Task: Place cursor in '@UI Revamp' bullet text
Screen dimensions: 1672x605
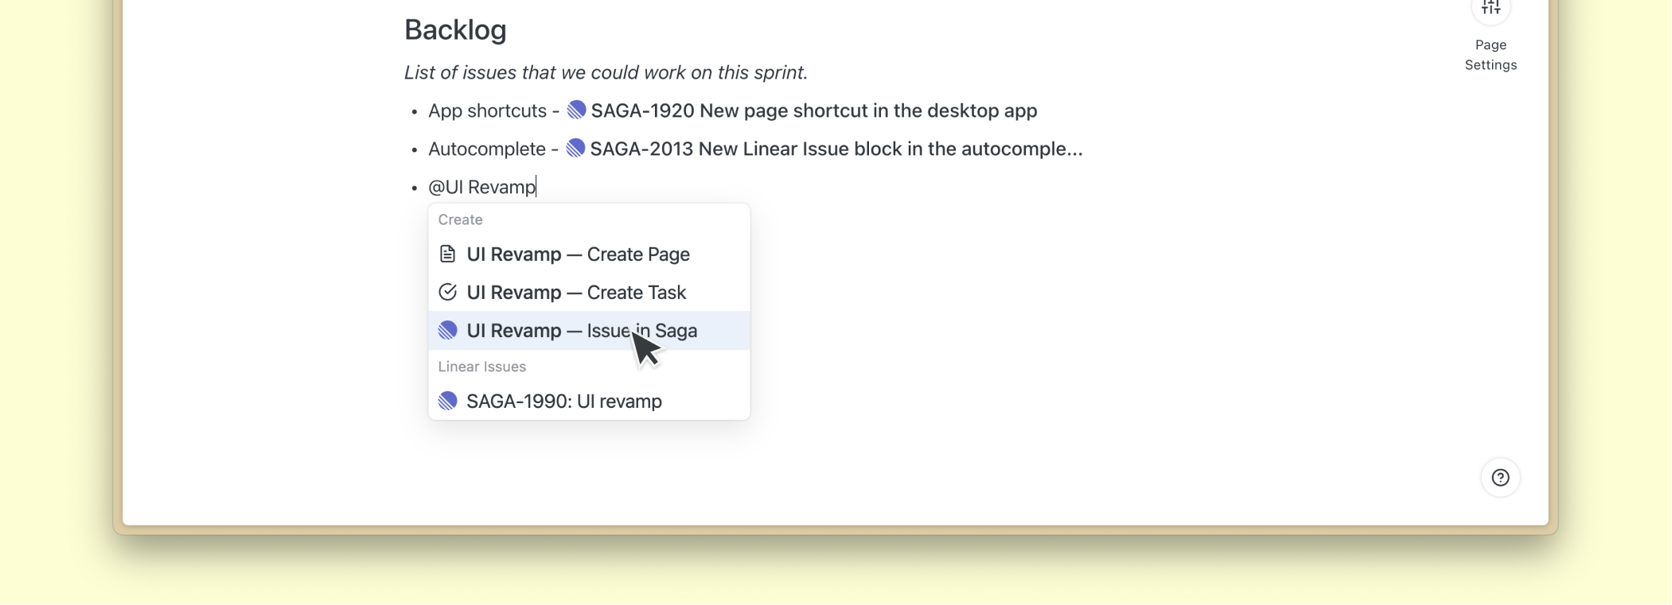Action: pos(482,187)
